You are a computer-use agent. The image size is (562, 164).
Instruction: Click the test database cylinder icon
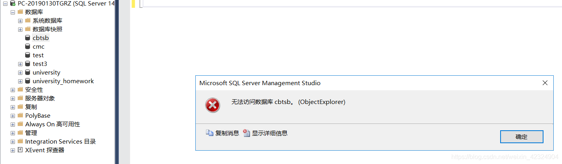[x=28, y=55]
